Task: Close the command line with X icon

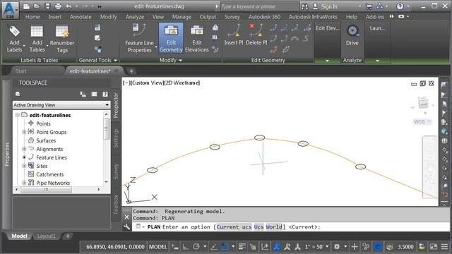Action: coord(127,217)
